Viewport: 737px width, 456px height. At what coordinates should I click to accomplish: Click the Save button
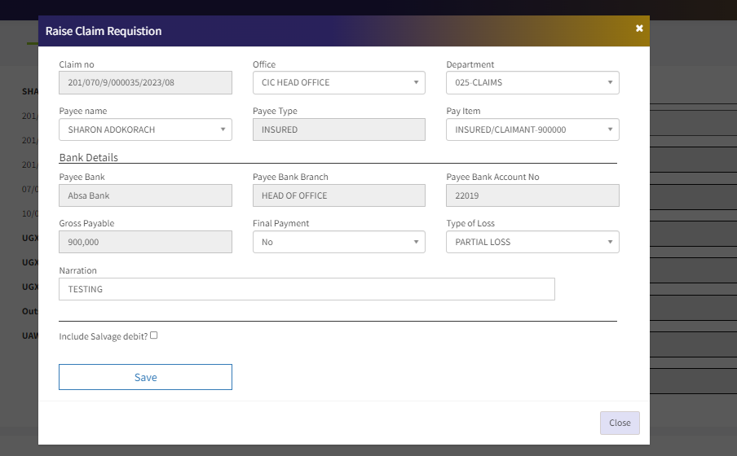[145, 377]
